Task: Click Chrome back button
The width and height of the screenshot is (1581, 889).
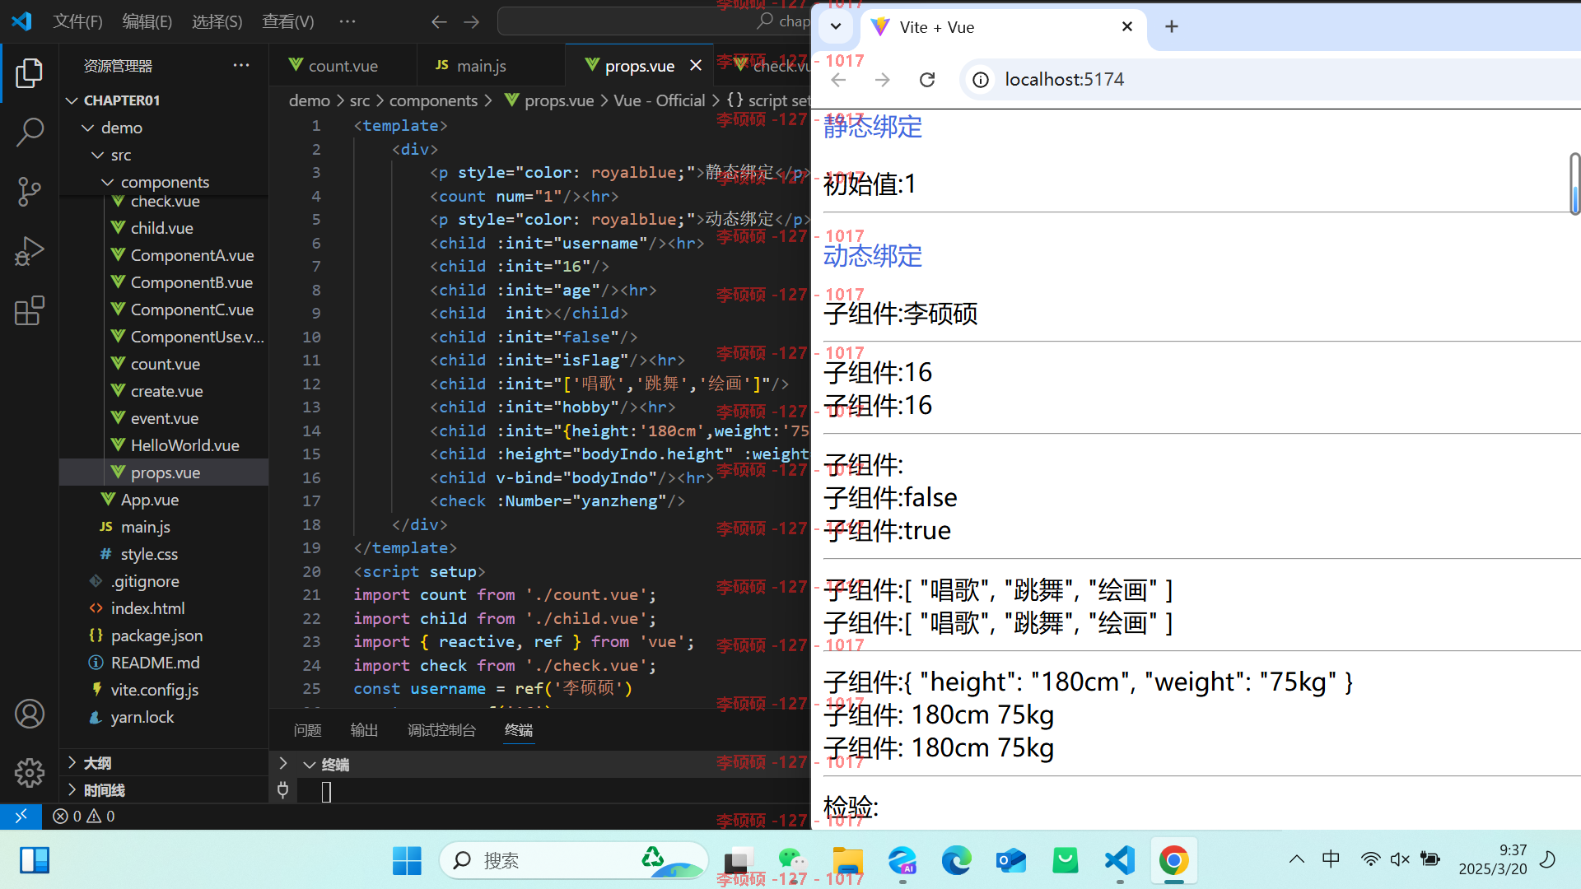Action: 838,79
